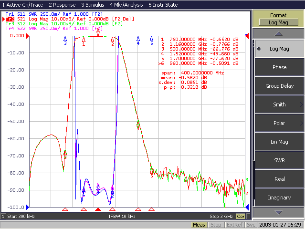
Task: Click the warning exclamation status indicator
Action: click(x=248, y=217)
